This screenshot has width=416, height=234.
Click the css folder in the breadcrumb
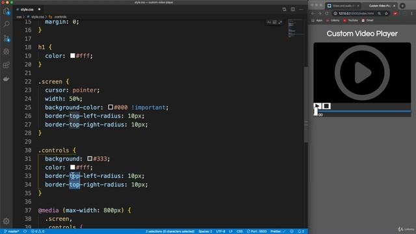point(19,17)
